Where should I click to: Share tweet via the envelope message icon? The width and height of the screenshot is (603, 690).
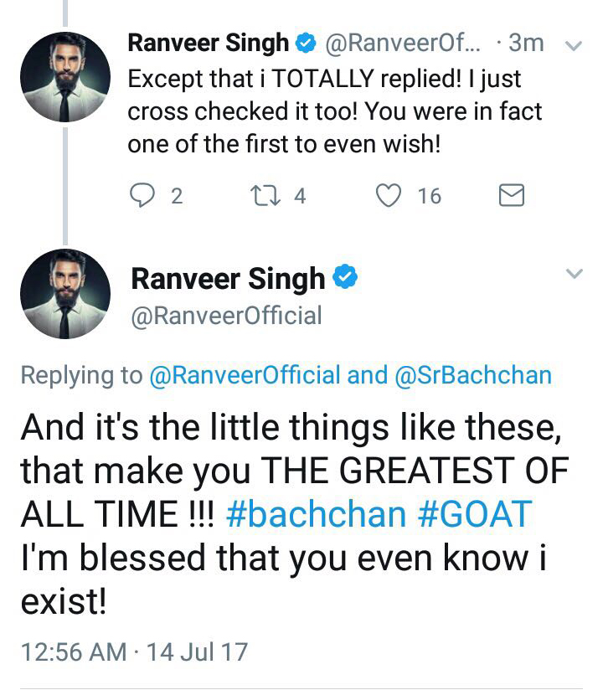(x=511, y=196)
